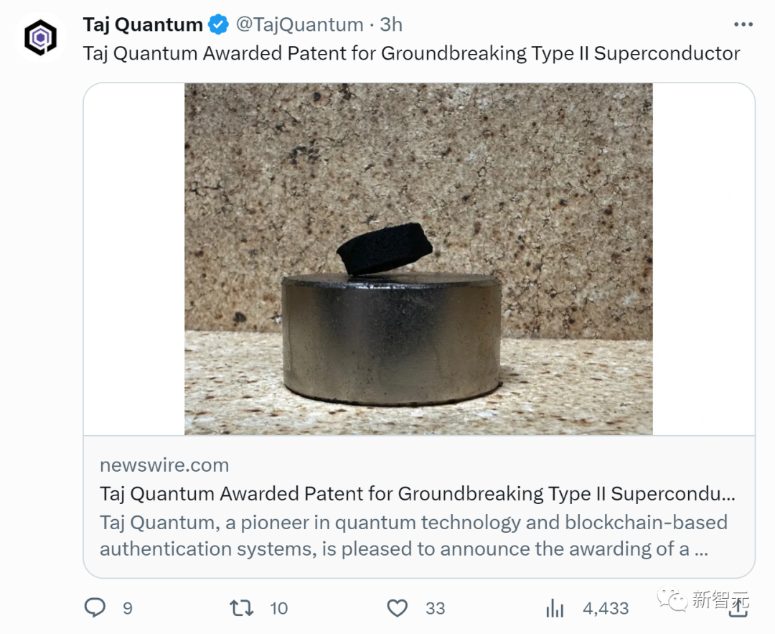This screenshot has width=775, height=634.
Task: Click the share icon on the tweet
Action: (x=739, y=608)
